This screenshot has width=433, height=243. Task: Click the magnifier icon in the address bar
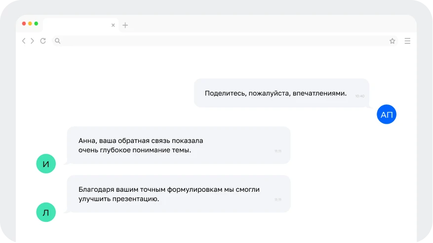57,41
